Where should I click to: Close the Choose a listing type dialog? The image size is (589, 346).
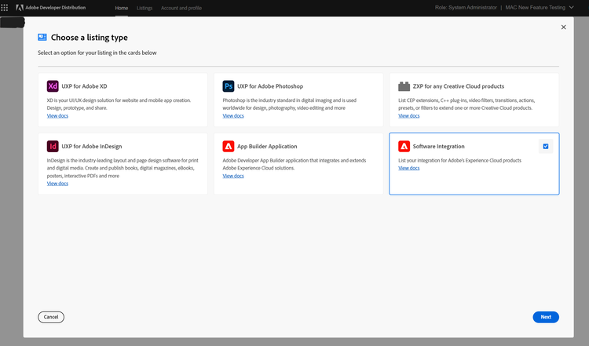(x=563, y=27)
